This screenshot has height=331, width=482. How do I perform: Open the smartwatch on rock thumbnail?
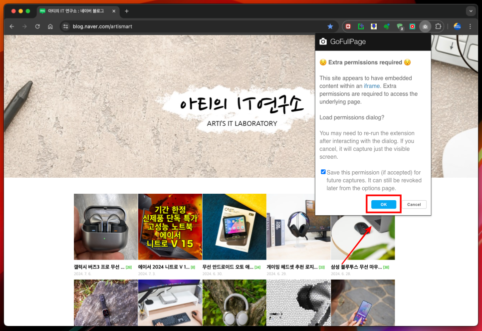(x=106, y=303)
